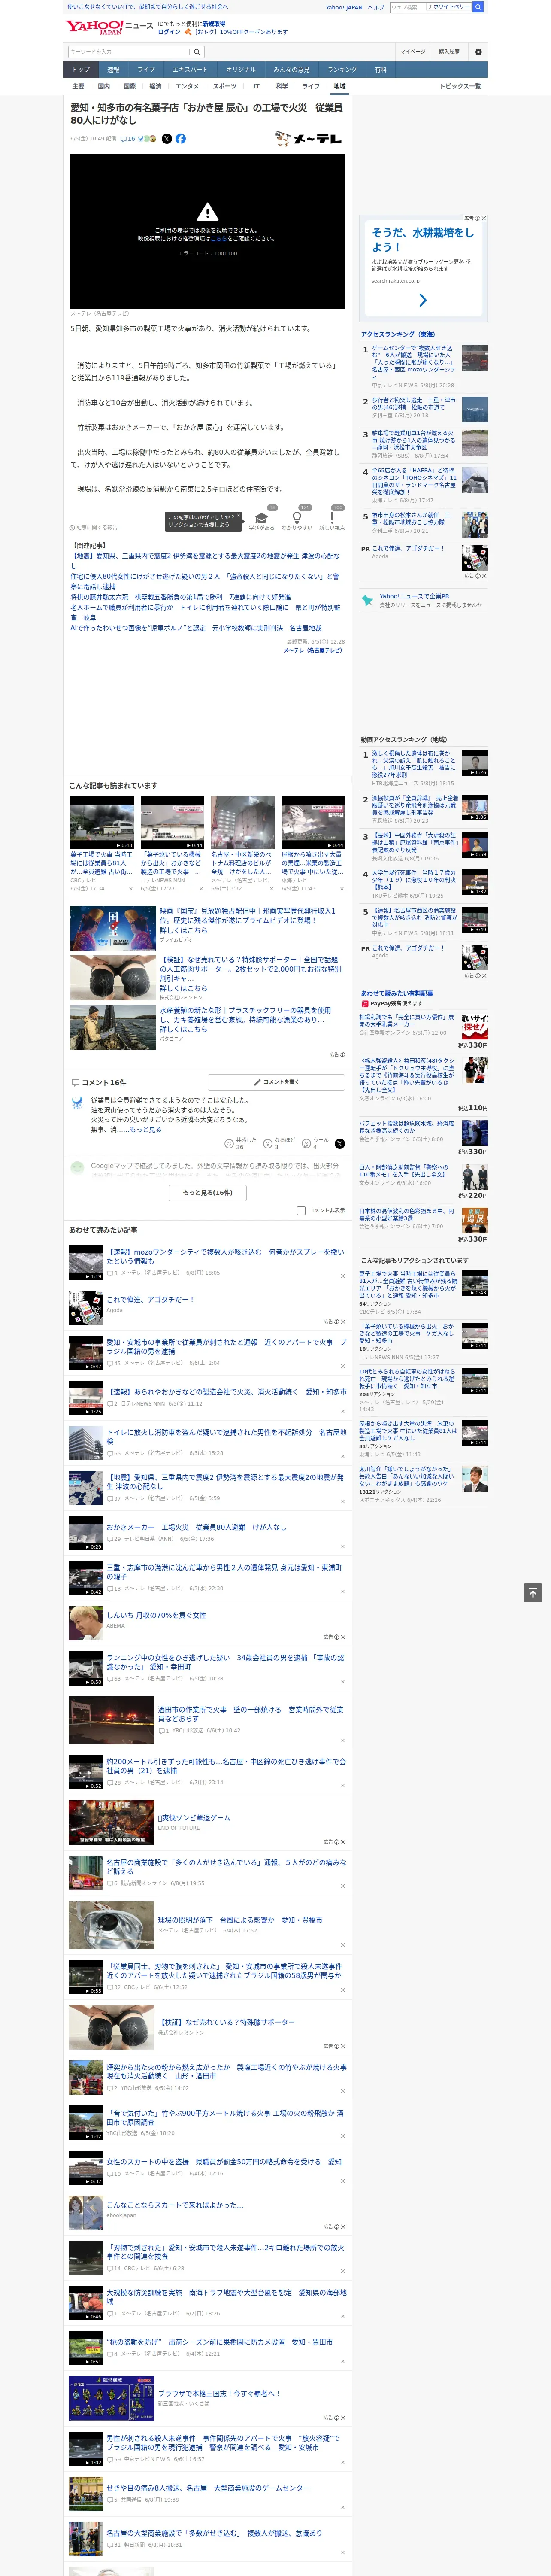Open the 菓子工場で火事 当時工場には従業員81人 video thumbnail

click(x=102, y=822)
